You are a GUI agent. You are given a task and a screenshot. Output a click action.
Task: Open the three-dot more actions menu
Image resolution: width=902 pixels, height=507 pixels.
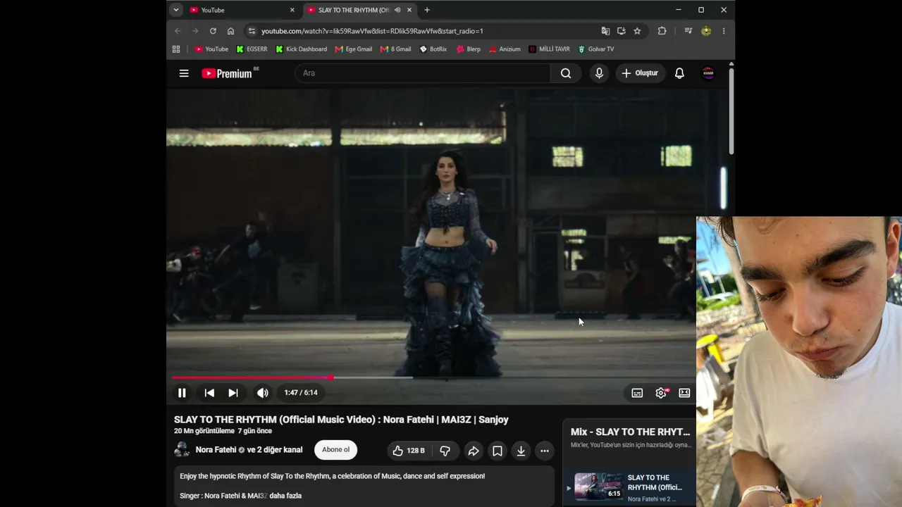545,451
